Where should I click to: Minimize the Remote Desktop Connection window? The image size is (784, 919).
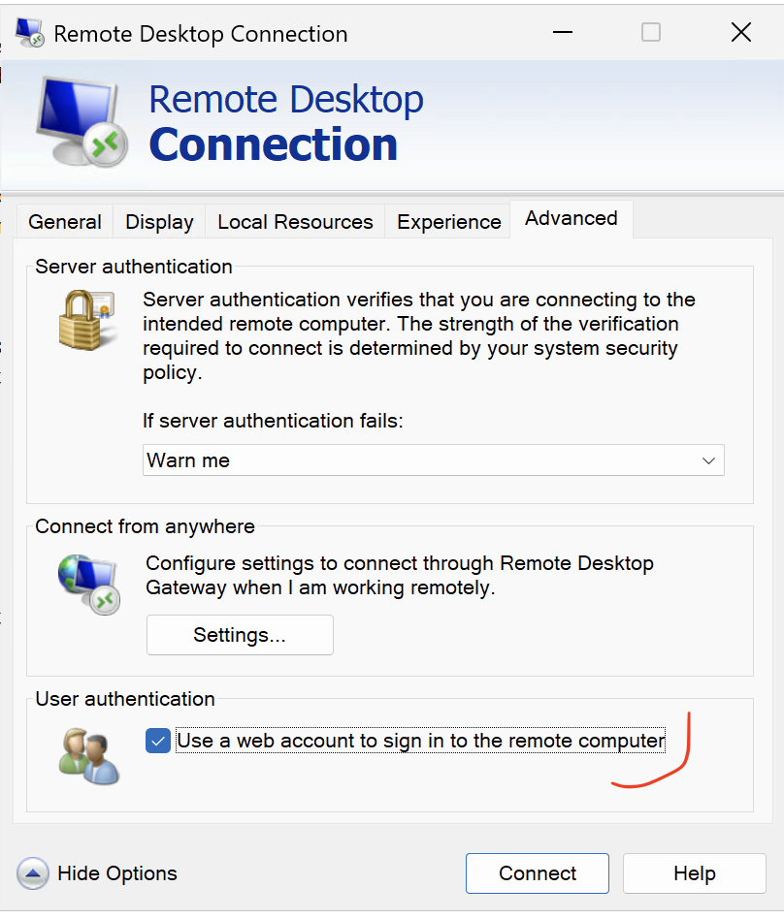click(563, 33)
